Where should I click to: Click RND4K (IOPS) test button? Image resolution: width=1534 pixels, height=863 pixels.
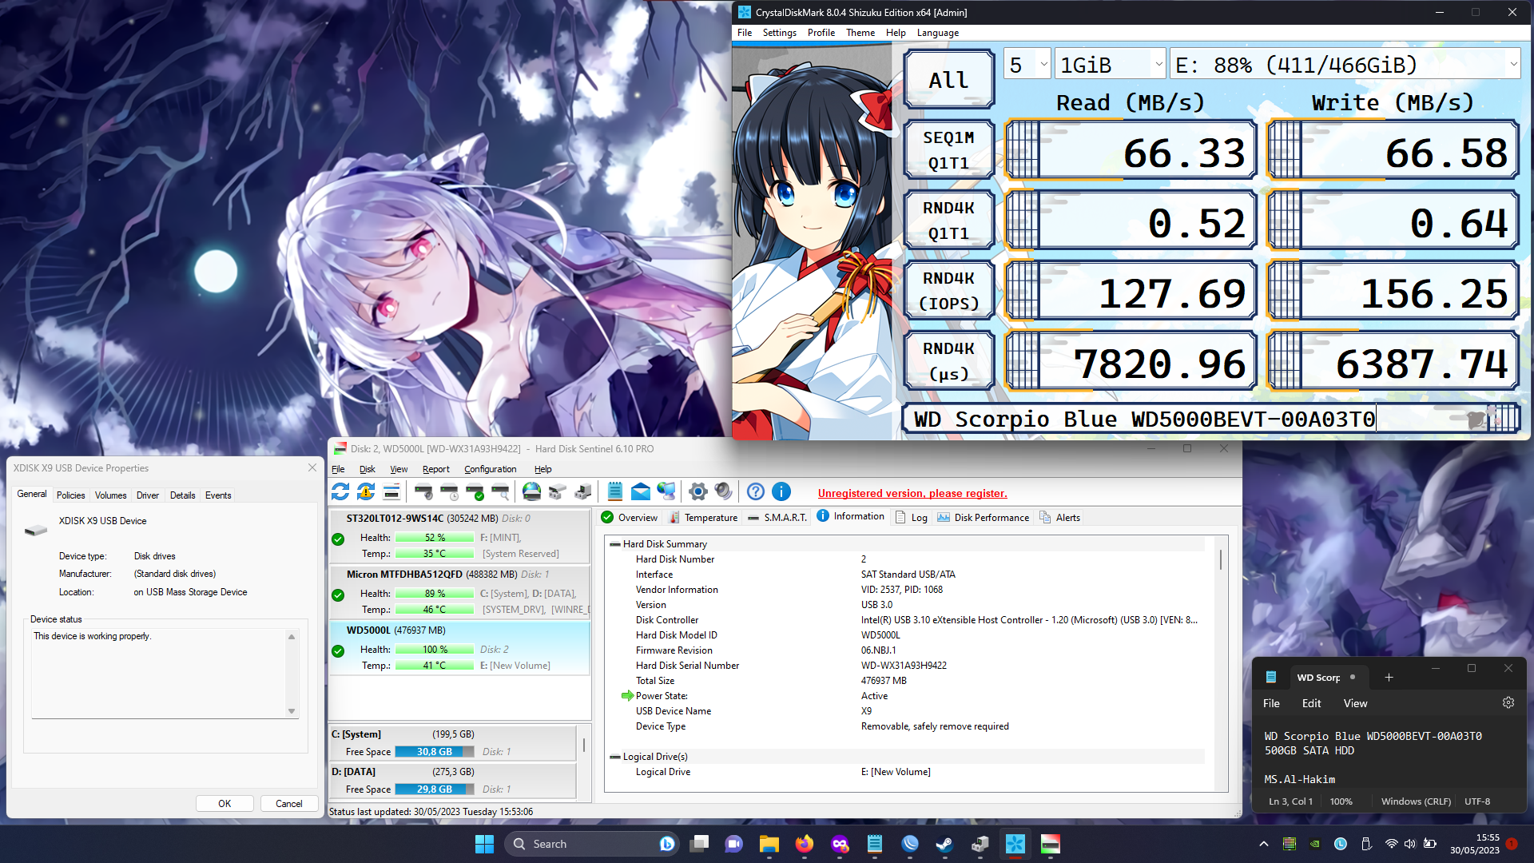click(x=949, y=290)
